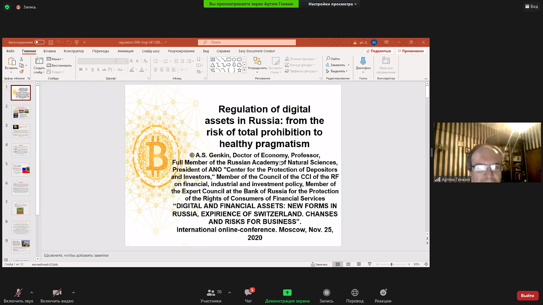This screenshot has width=543, height=305.
Task: Adjust the zoom slider in status bar
Action: click(391, 264)
